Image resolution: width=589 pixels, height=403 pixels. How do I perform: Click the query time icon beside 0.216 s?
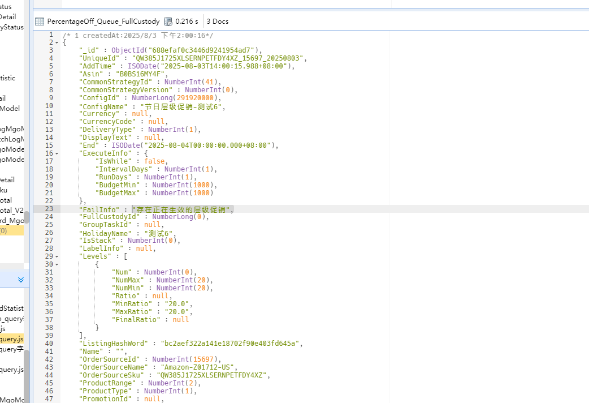click(168, 22)
